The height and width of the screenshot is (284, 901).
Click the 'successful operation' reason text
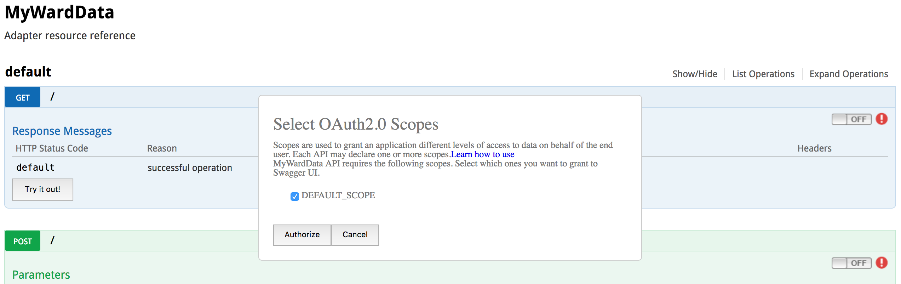pos(190,168)
